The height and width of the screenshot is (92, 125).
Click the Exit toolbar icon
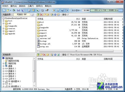click(x=67, y=10)
